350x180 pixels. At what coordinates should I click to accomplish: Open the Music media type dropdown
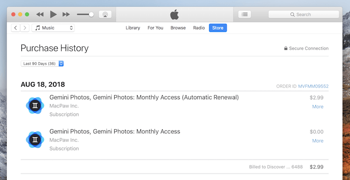click(53, 28)
